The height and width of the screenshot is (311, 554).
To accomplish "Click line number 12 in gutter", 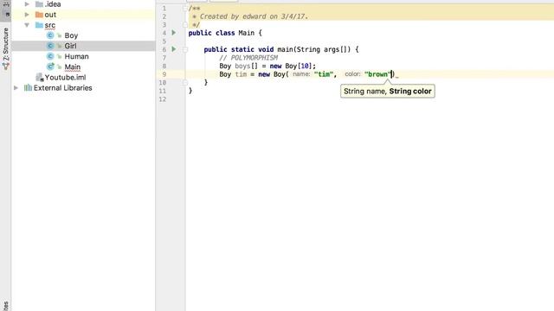I will (163, 99).
